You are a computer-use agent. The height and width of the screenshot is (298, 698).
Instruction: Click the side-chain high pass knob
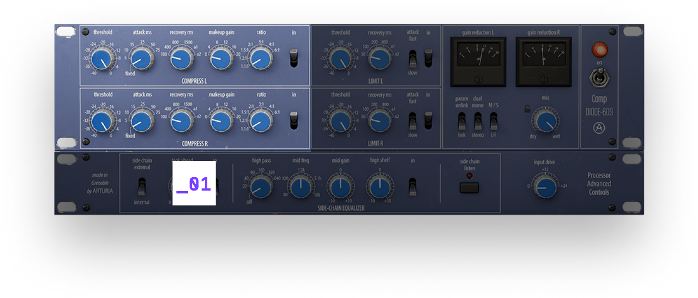(x=261, y=188)
